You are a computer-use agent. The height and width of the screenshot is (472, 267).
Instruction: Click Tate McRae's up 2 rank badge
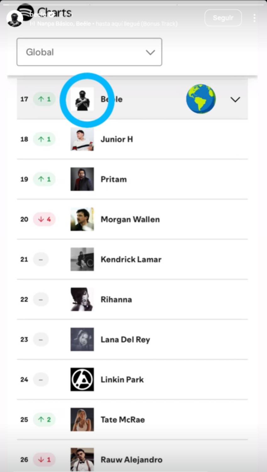pyautogui.click(x=44, y=419)
